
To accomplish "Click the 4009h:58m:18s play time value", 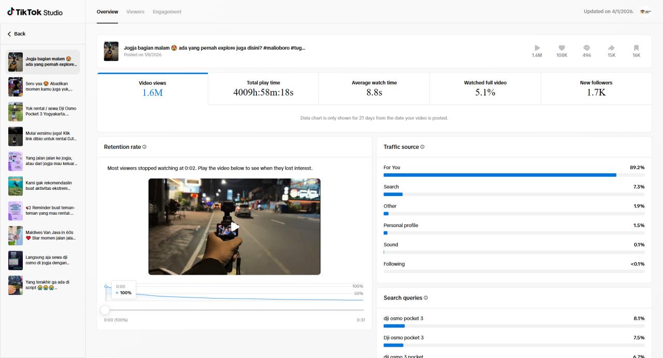I will coord(263,93).
